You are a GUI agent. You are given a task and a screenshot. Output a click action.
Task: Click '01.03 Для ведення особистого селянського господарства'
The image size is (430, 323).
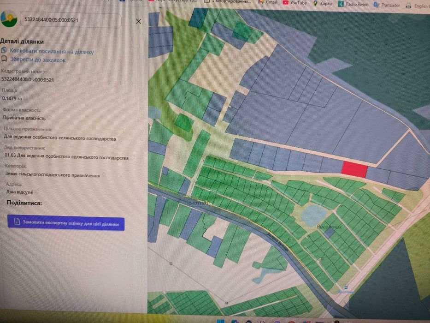66,156
